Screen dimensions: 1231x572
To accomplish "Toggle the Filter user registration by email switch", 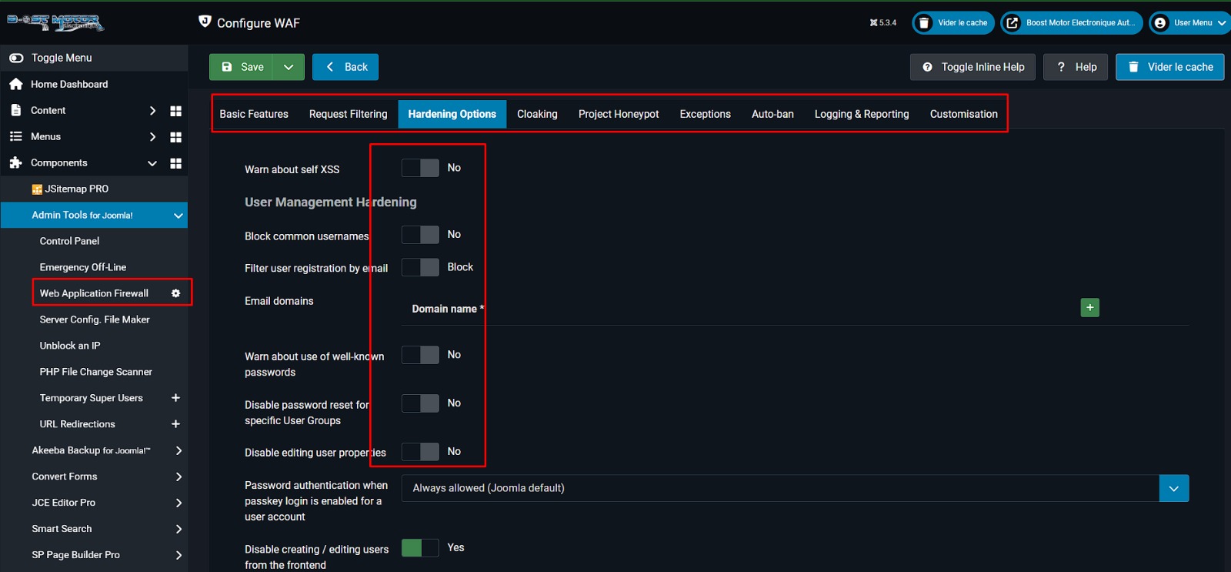I will (x=420, y=267).
